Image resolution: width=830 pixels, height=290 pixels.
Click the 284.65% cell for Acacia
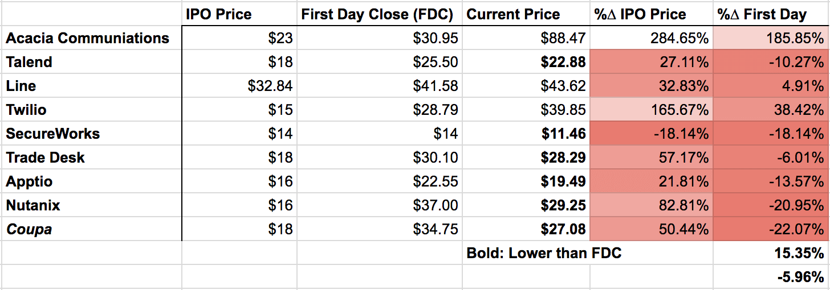click(652, 38)
